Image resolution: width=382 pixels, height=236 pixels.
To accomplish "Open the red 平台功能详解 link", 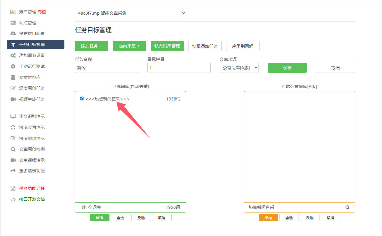I will (x=32, y=189).
